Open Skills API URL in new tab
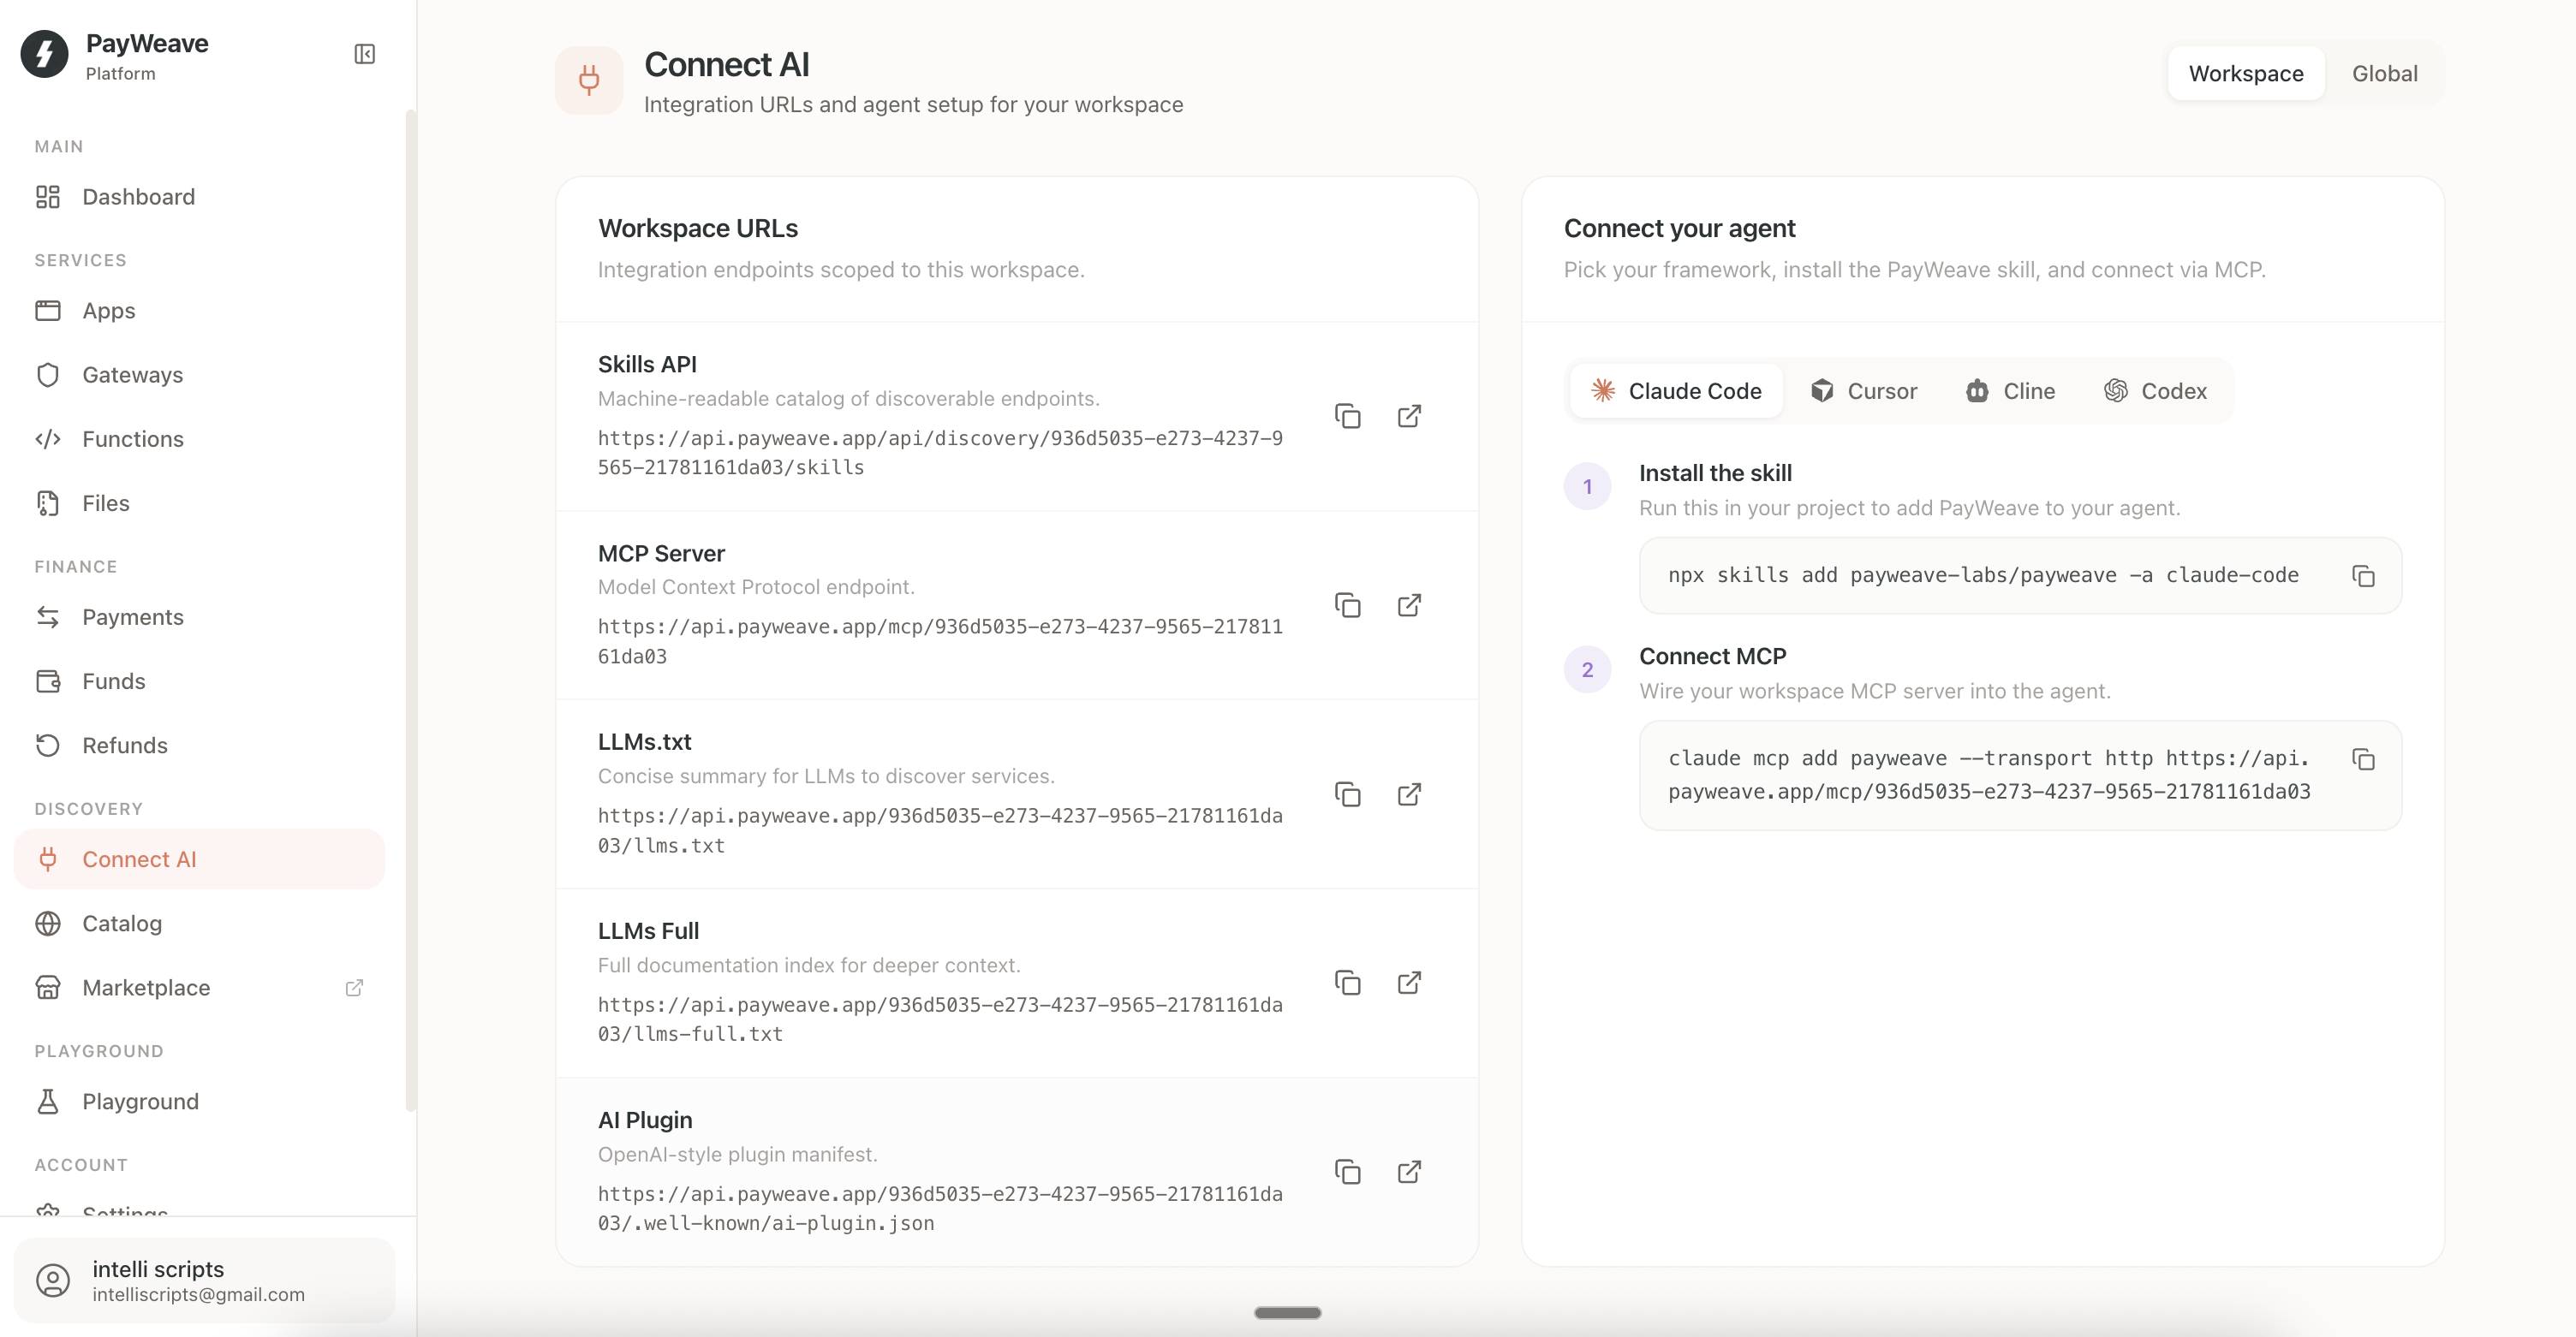2576x1337 pixels. (x=1408, y=416)
